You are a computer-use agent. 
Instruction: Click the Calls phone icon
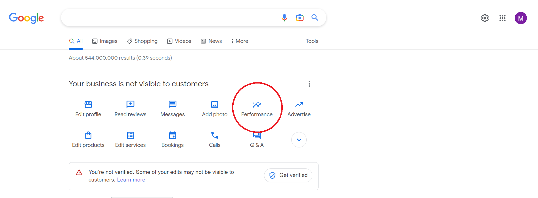tap(215, 135)
